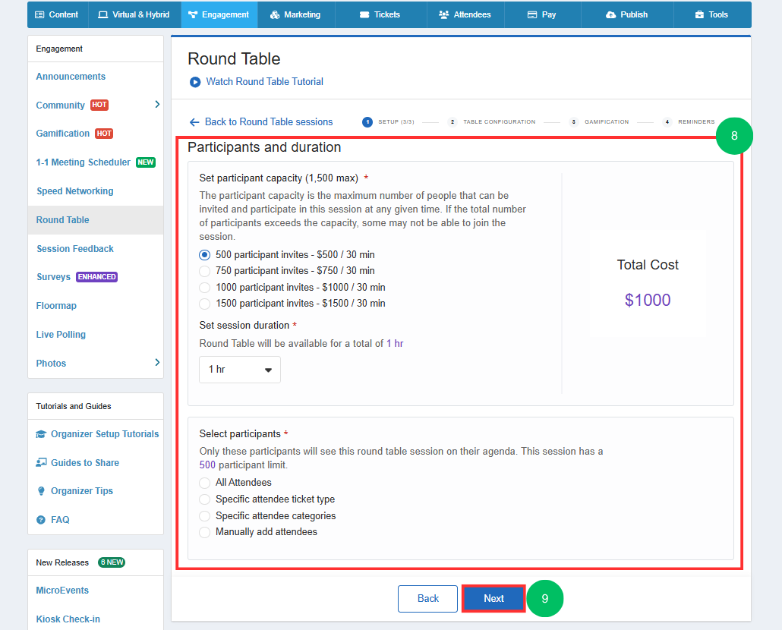The height and width of the screenshot is (630, 782).
Task: Click the Tools briefcase icon
Action: click(x=699, y=15)
